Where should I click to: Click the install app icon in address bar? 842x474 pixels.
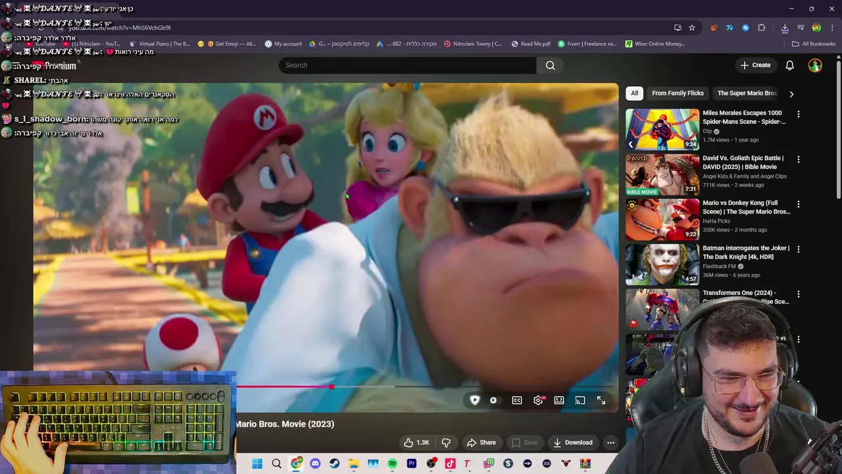click(678, 28)
